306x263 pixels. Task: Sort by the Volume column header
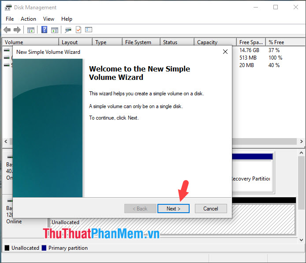click(x=30, y=42)
